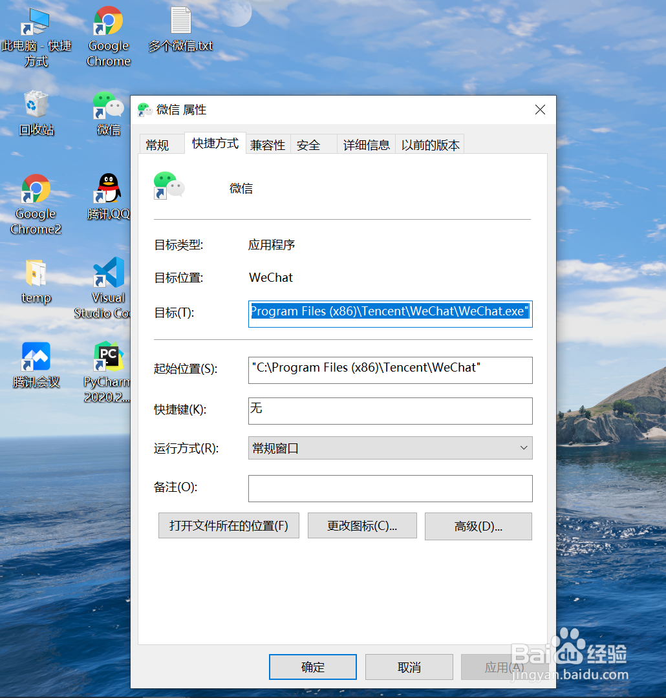Click the 高级 button
The height and width of the screenshot is (698, 666).
point(478,525)
